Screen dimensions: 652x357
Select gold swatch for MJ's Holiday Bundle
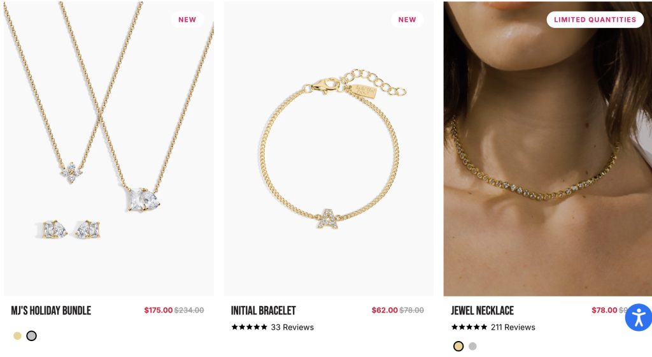click(x=17, y=336)
